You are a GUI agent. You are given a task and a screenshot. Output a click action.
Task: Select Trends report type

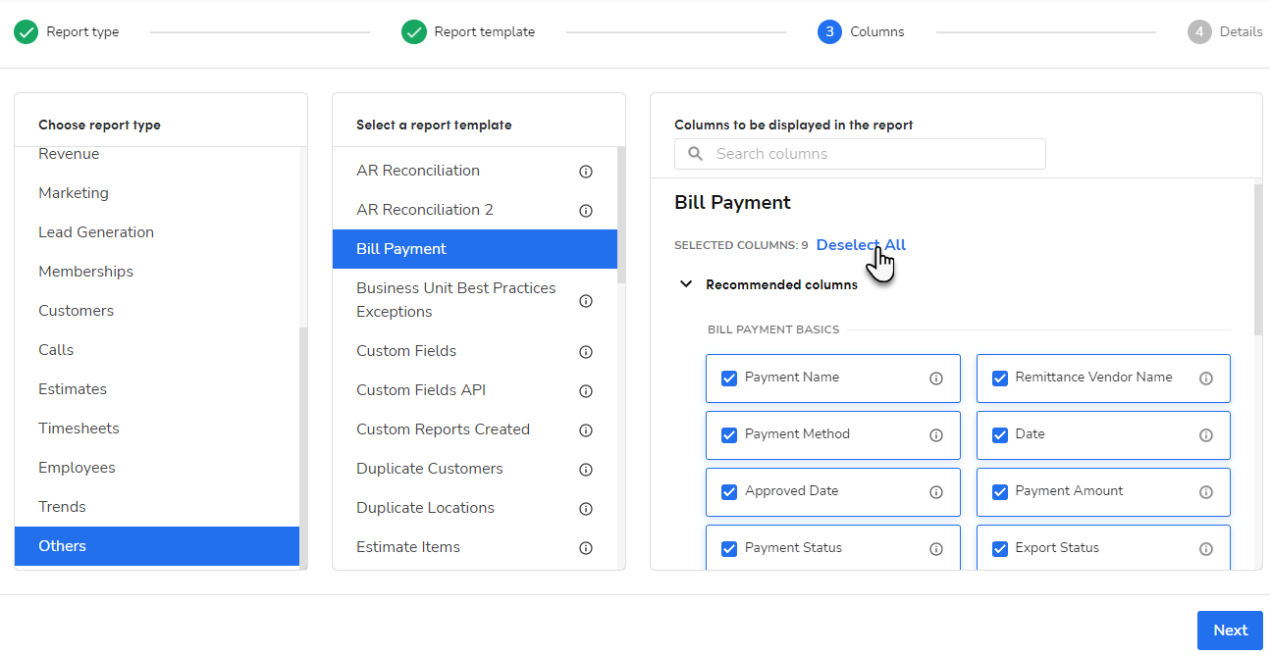pos(157,507)
